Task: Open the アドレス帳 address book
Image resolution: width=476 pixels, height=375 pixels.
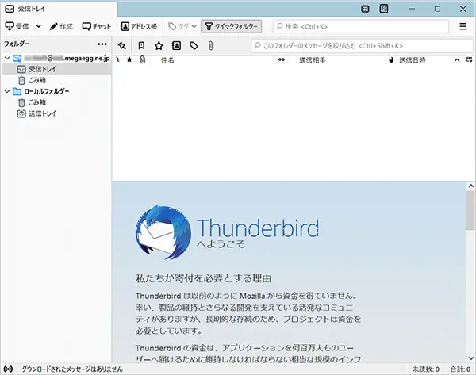Action: (x=139, y=26)
